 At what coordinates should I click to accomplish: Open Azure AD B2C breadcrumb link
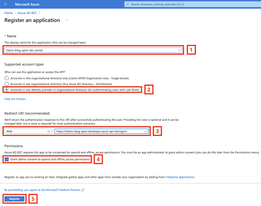tap(27, 13)
